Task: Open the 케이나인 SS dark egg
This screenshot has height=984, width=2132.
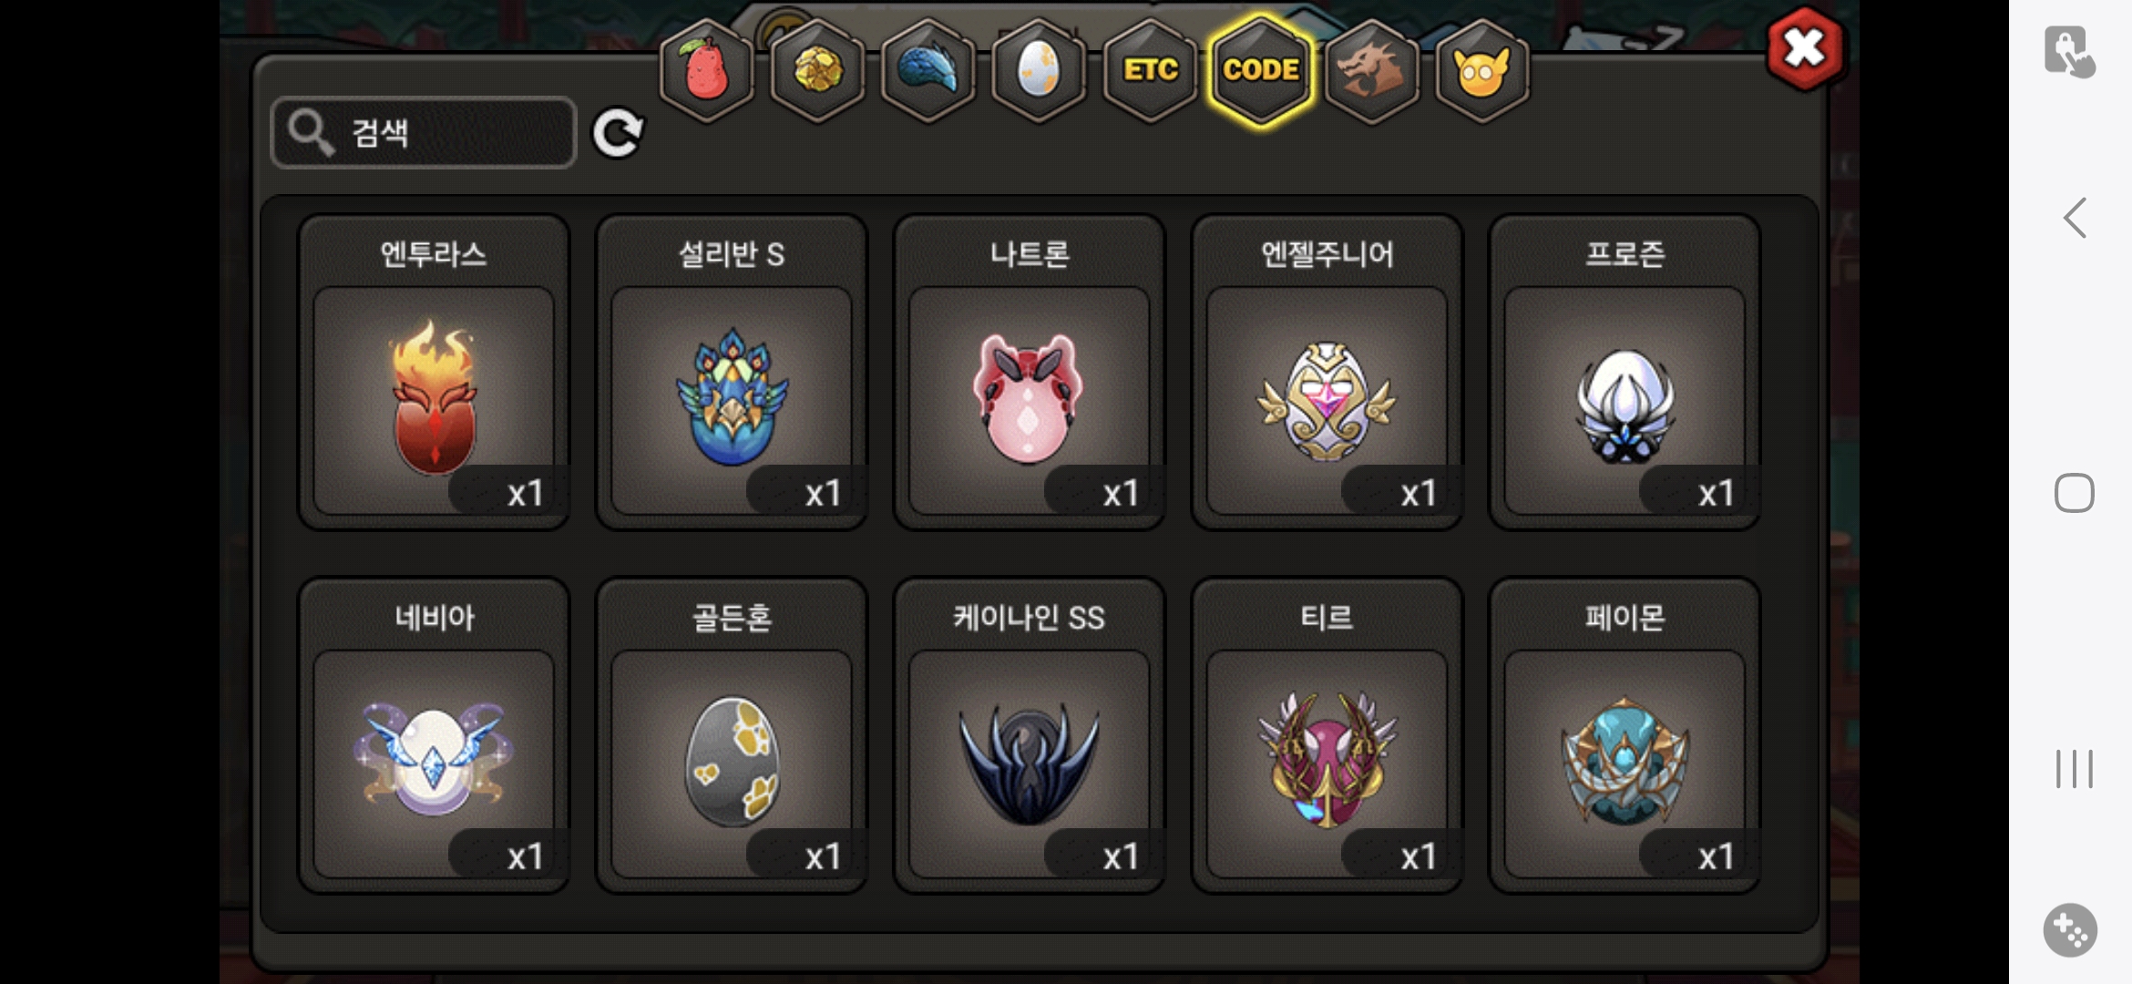Action: point(1030,735)
